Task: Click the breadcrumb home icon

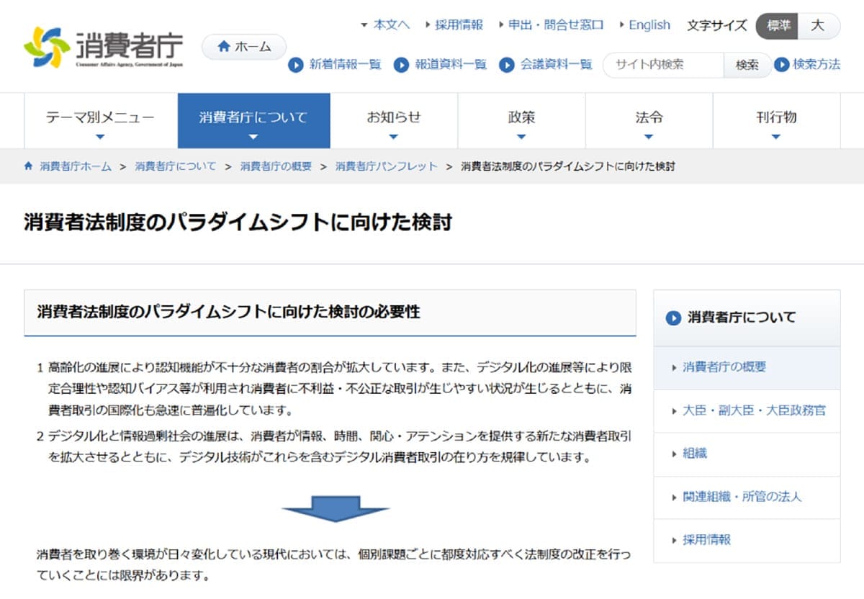Action: (x=29, y=166)
